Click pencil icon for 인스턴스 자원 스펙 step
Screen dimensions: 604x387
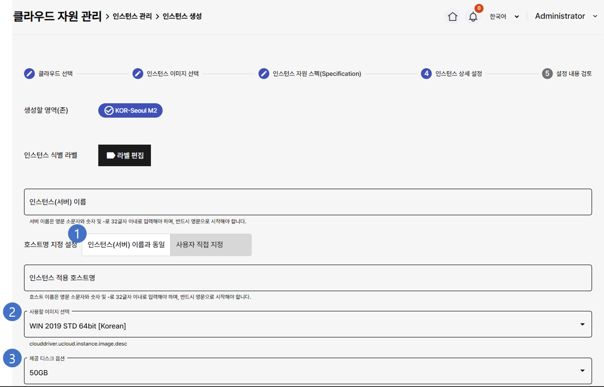point(264,74)
